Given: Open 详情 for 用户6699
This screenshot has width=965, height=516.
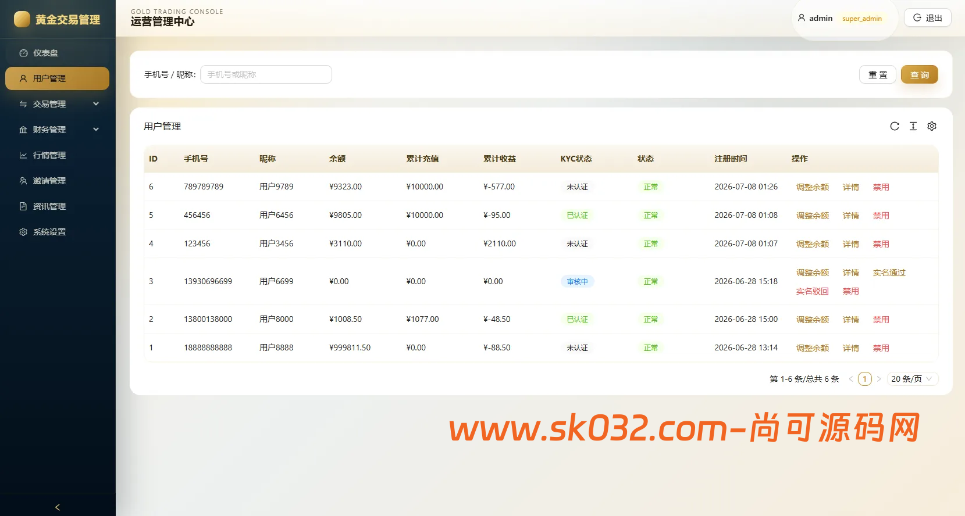Looking at the screenshot, I should tap(850, 273).
